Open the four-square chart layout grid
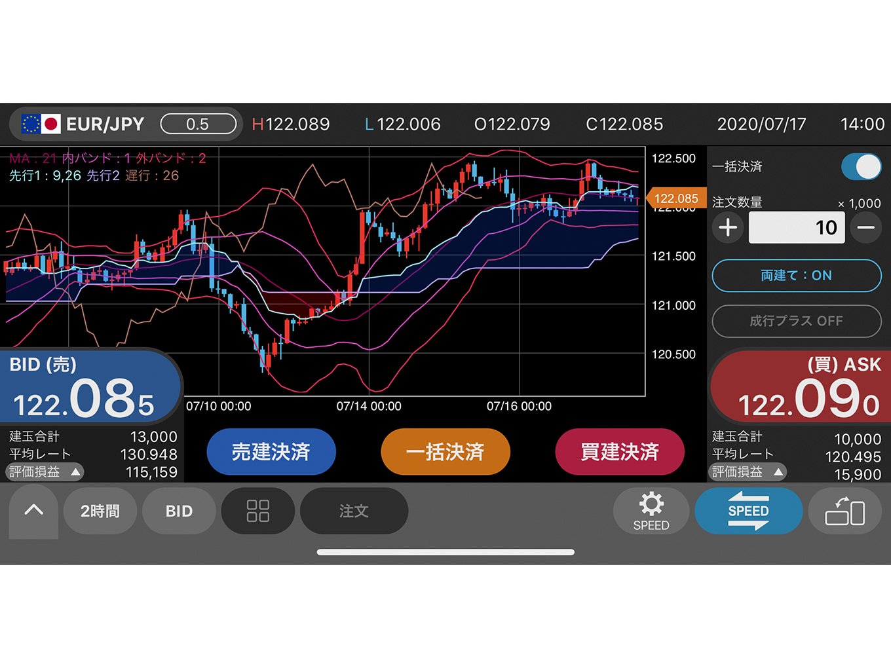 257,511
